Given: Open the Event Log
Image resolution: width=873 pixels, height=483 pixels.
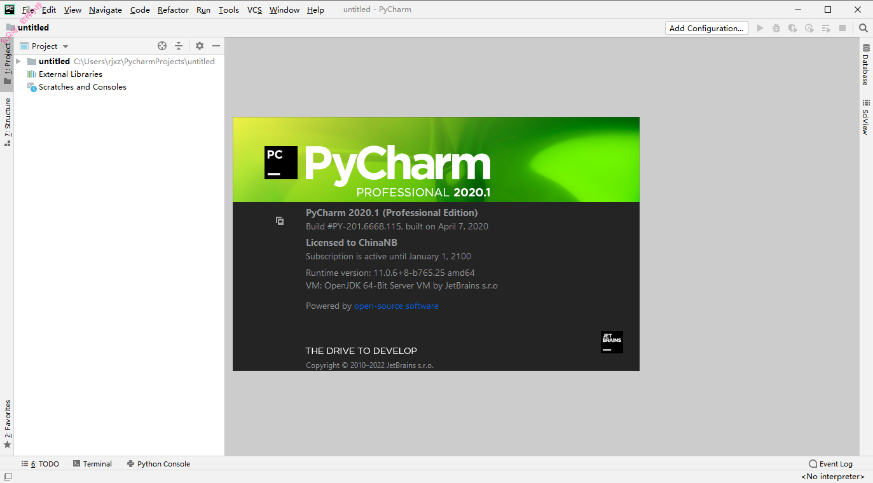Looking at the screenshot, I should [830, 464].
